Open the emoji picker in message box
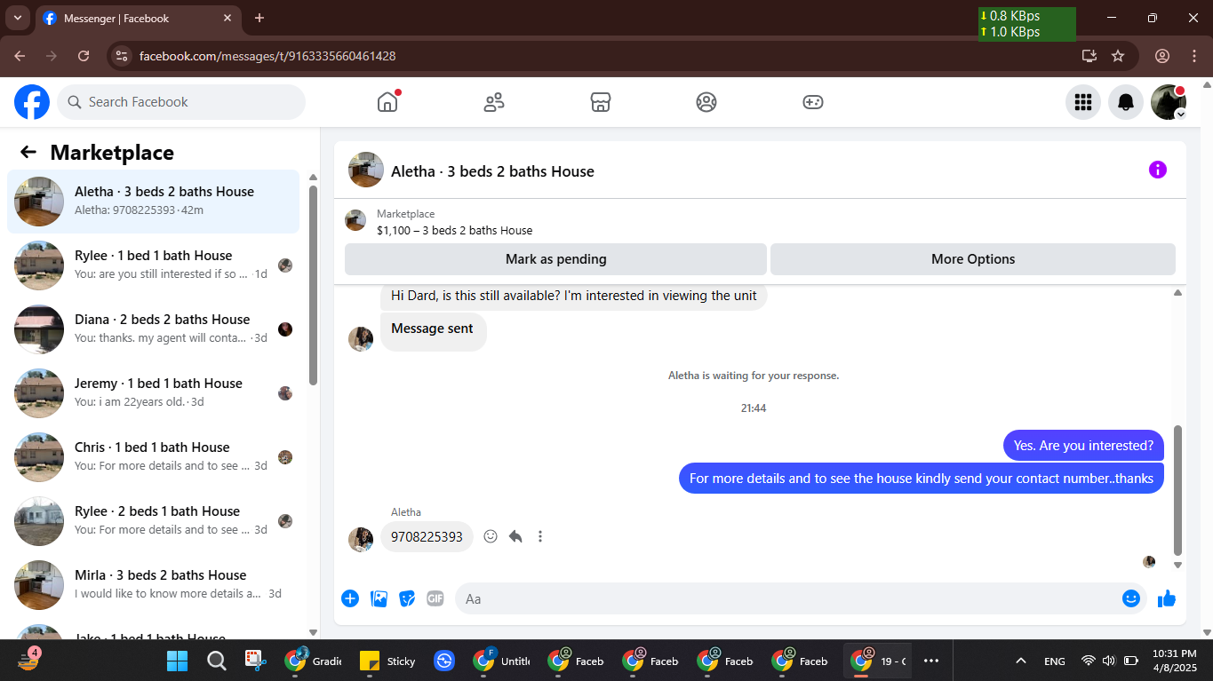 [1131, 598]
